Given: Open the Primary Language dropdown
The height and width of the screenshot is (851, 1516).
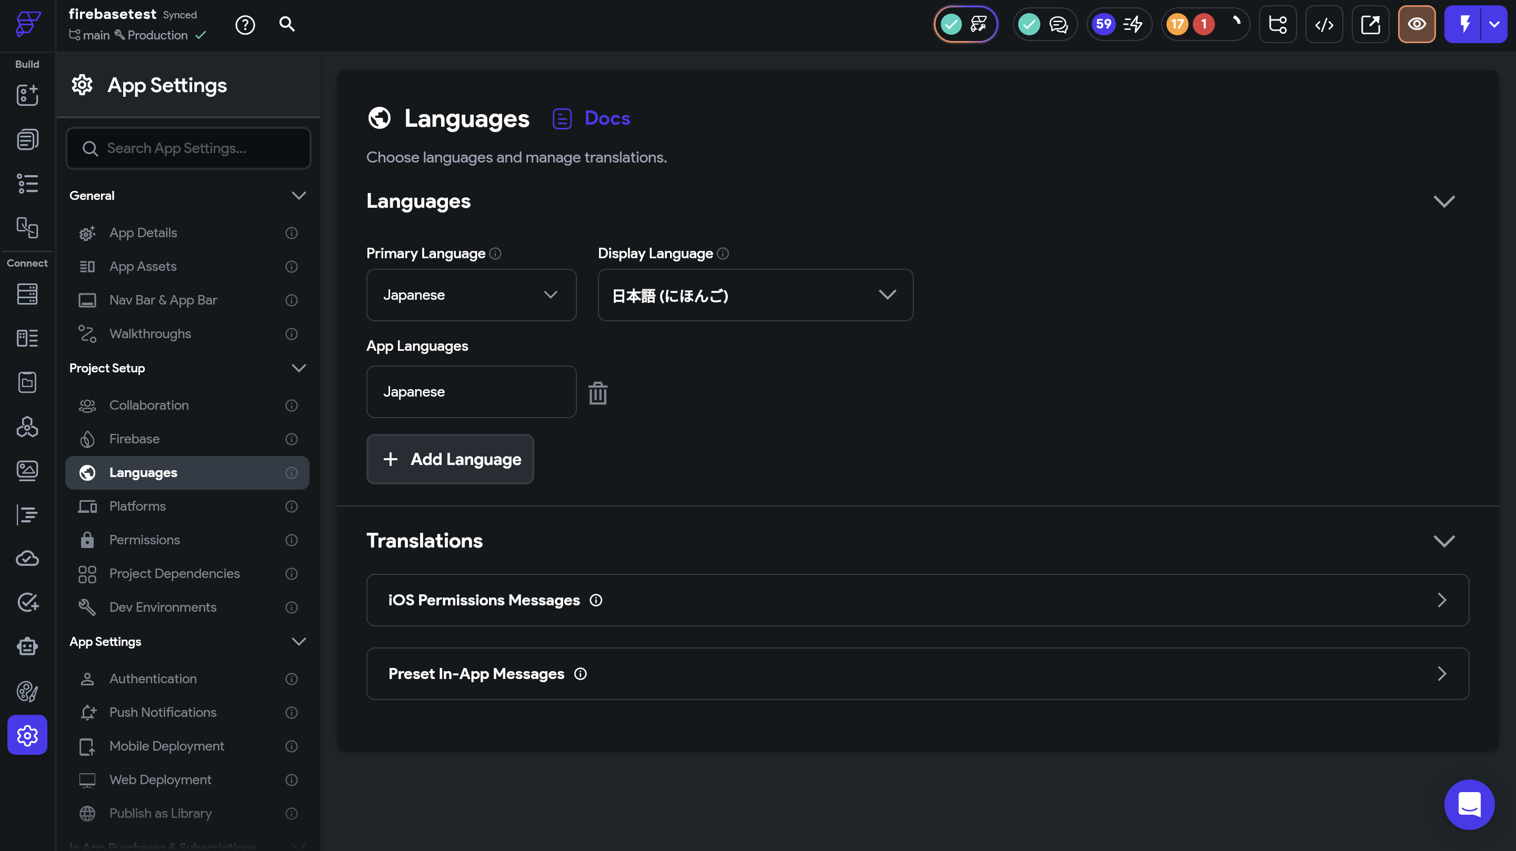Looking at the screenshot, I should point(471,295).
